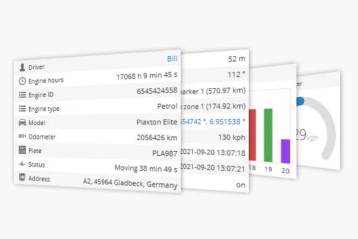
Task: Select the red bar in the chart
Action: tap(251, 134)
